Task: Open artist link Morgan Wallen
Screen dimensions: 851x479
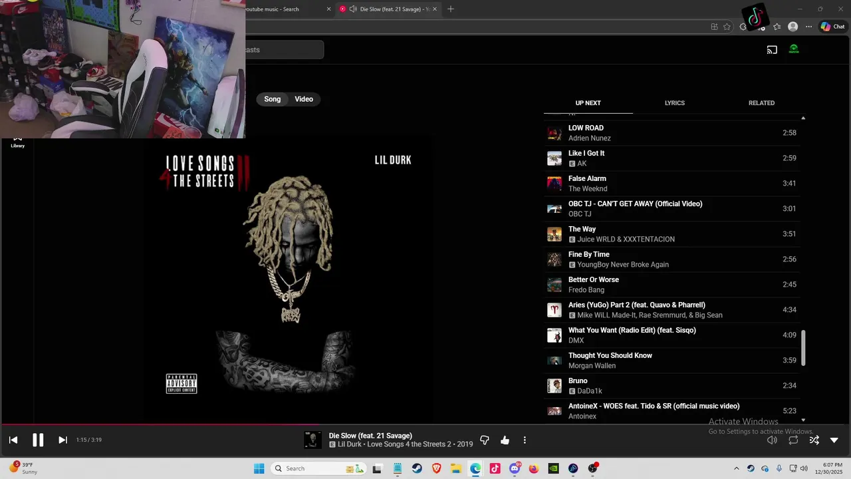Action: tap(592, 366)
